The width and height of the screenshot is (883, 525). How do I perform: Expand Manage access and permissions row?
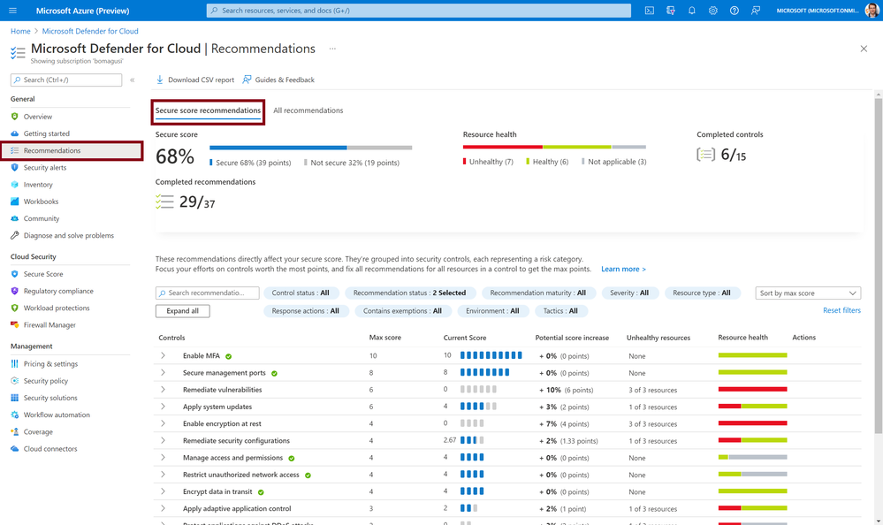click(163, 458)
